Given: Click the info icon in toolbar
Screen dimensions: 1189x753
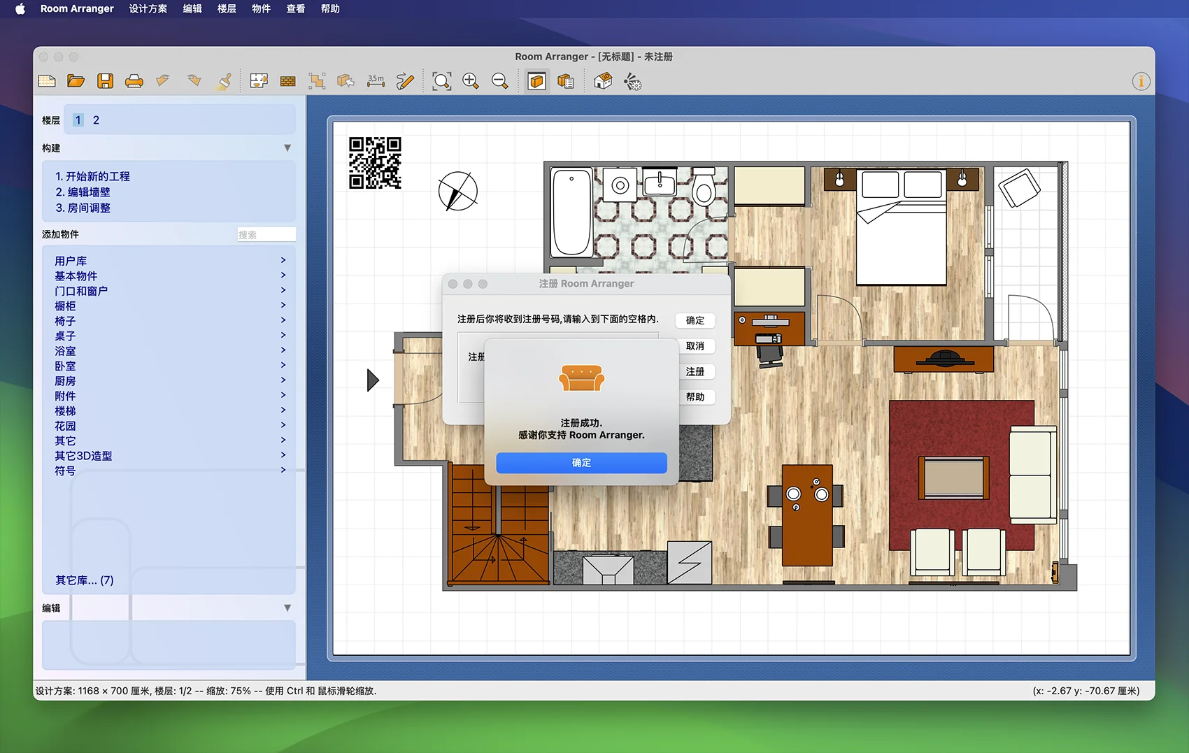Looking at the screenshot, I should (x=1141, y=81).
